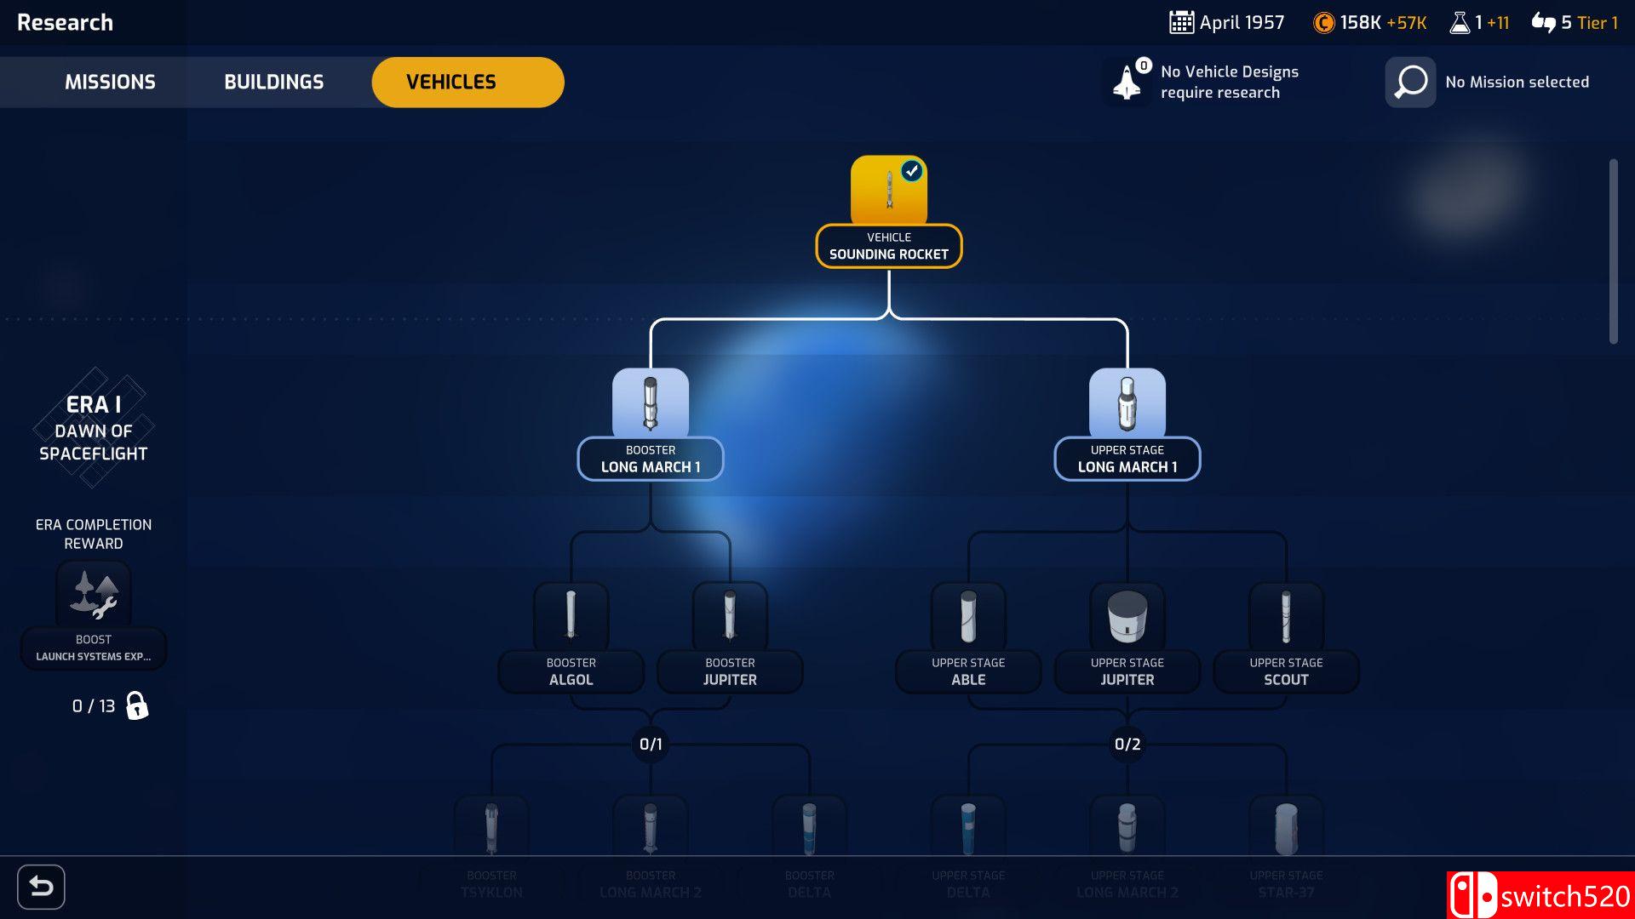Select the Booster Long March 1 icon
This screenshot has width=1635, height=919.
[x=650, y=402]
